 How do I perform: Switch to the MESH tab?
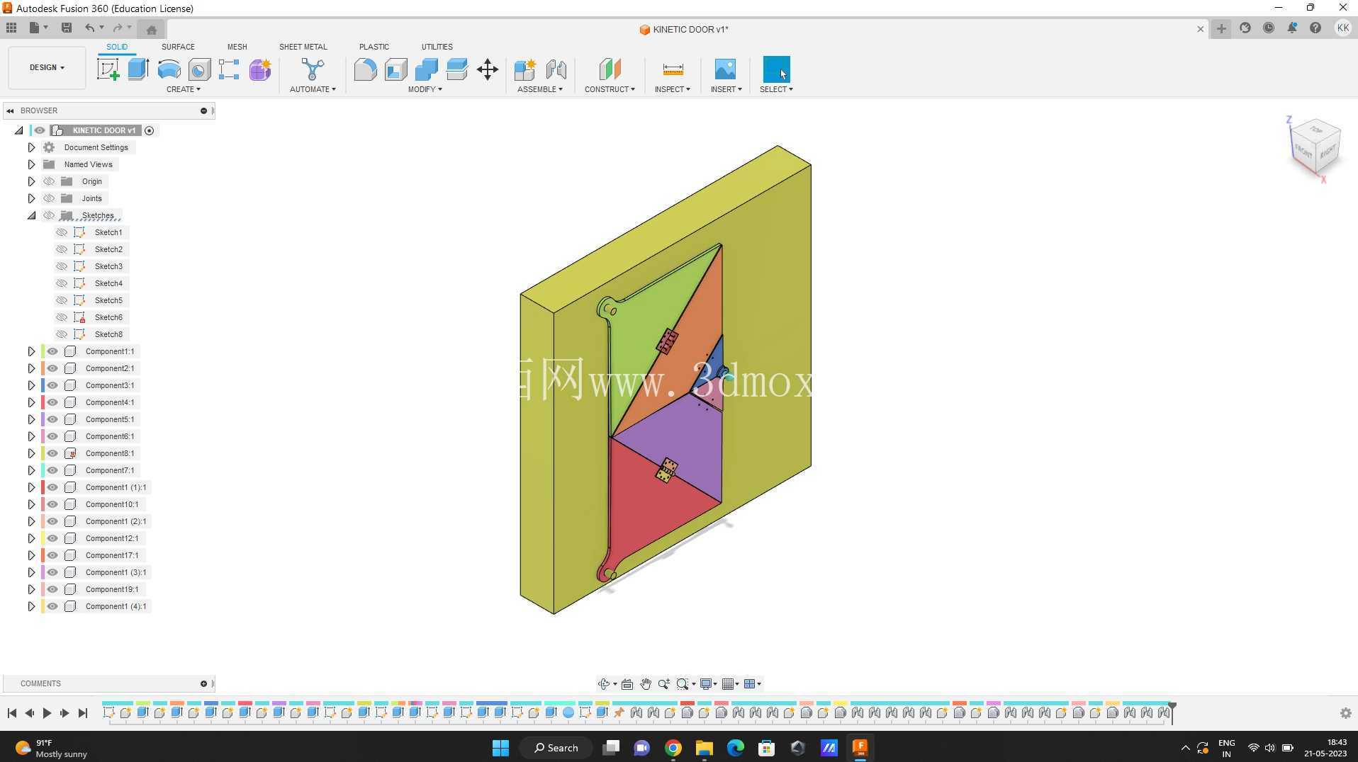tap(237, 47)
